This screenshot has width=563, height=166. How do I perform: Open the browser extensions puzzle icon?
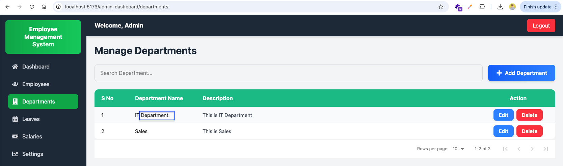click(x=482, y=7)
